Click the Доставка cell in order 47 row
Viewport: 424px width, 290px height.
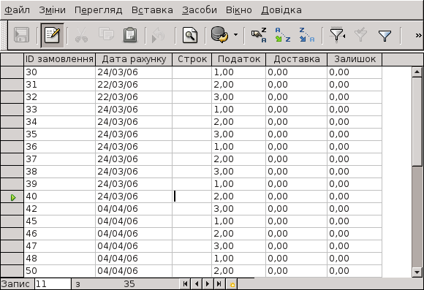tap(297, 246)
